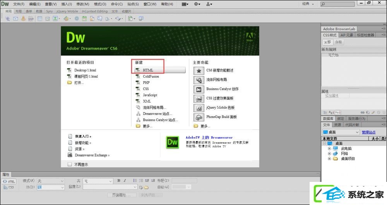Viewport: 387px width, 205px height.
Task: Switch Properties panel to CSS mode
Action: coord(9,187)
